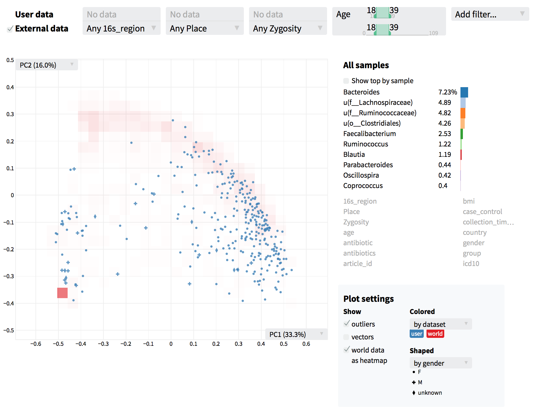
Task: Click the Faecalibacterium green color bar
Action: (x=462, y=134)
